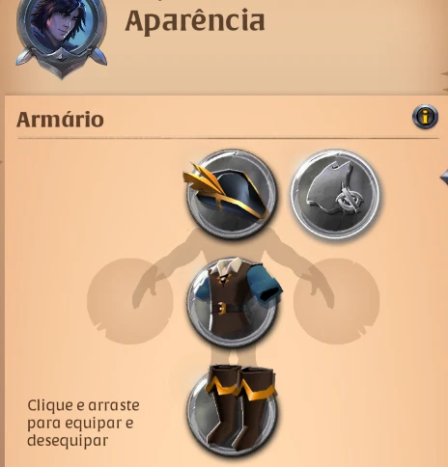Click the gold trim on the boots
The height and width of the screenshot is (467, 448).
coord(240,388)
